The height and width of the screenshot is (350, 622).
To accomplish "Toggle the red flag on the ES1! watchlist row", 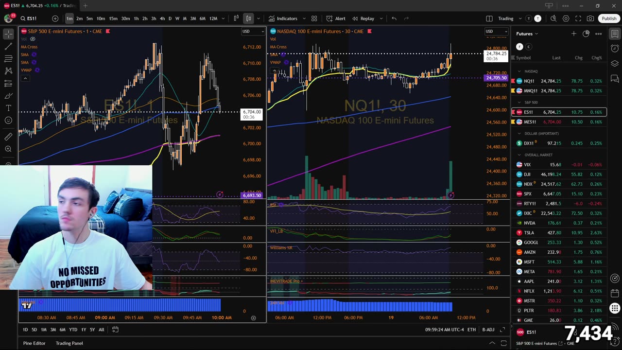I will [x=513, y=112].
